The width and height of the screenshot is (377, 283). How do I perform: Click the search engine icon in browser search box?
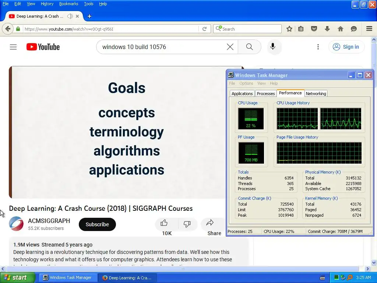coord(219,29)
